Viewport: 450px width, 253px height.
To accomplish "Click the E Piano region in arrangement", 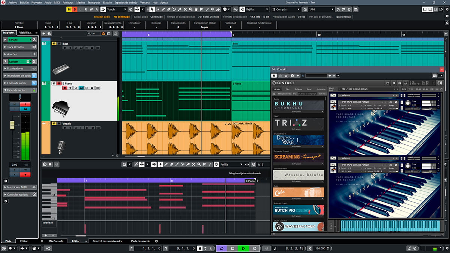I will coord(251,101).
